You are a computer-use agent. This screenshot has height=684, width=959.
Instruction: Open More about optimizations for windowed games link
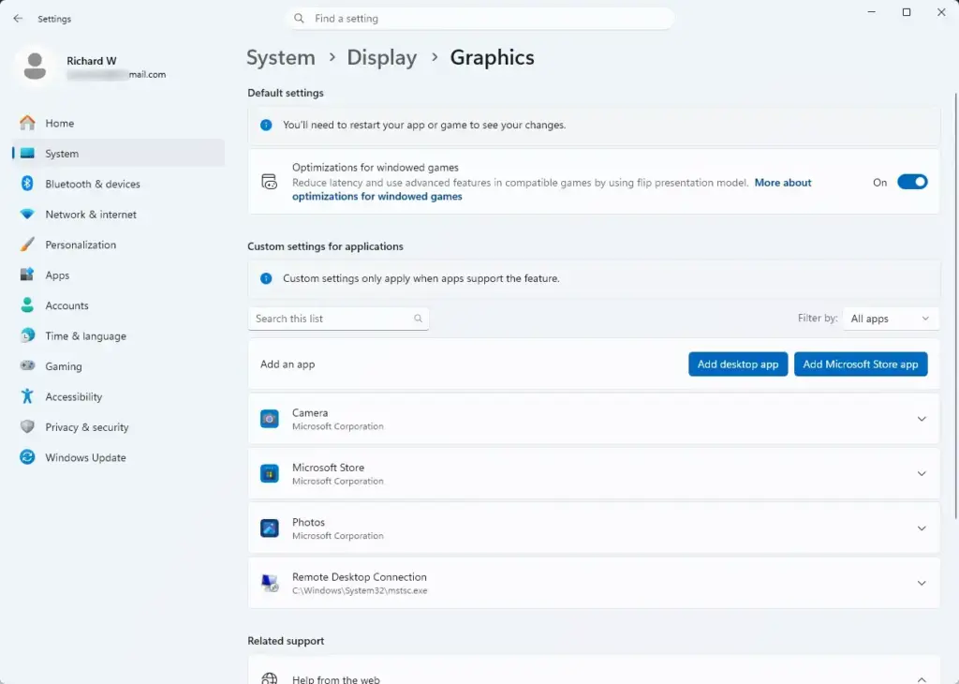(552, 189)
